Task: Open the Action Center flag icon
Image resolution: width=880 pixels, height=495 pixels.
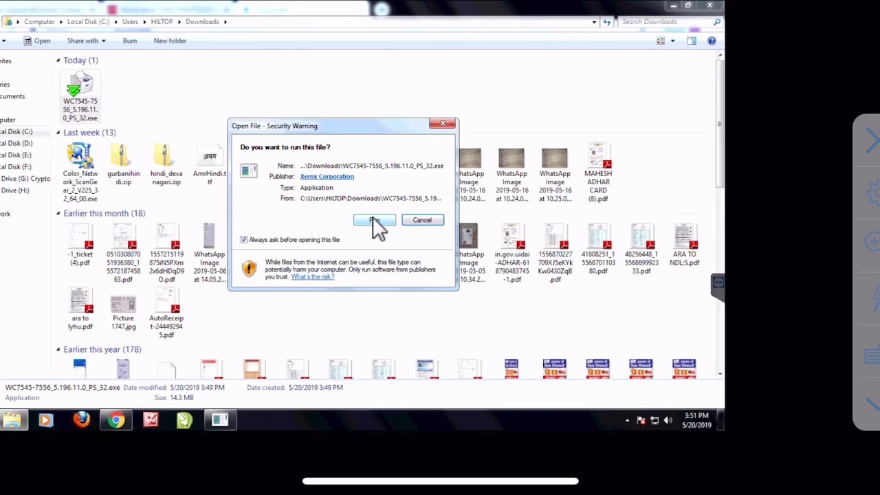Action: [x=641, y=420]
